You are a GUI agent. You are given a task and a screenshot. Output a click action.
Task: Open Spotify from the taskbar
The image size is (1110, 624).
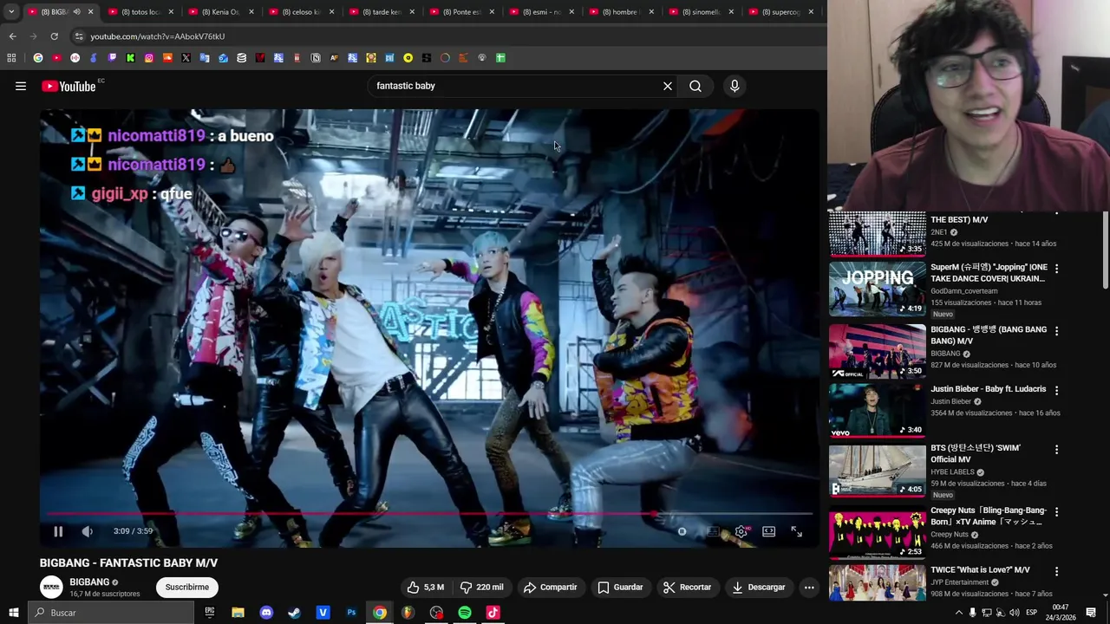click(x=465, y=613)
